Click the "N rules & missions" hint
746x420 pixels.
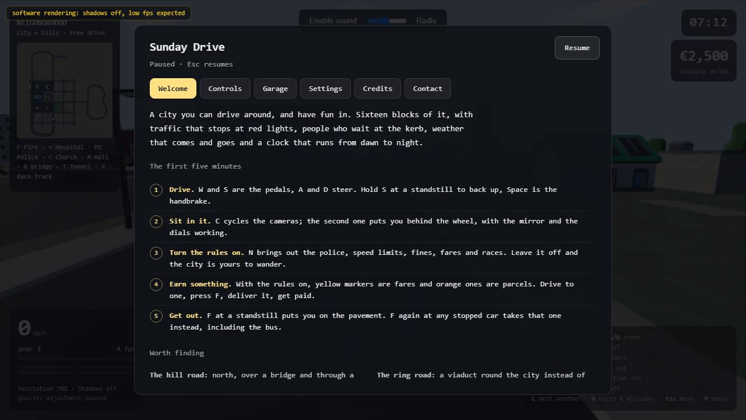click(623, 399)
